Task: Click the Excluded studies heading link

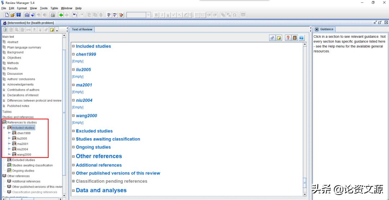Action: pos(94,131)
